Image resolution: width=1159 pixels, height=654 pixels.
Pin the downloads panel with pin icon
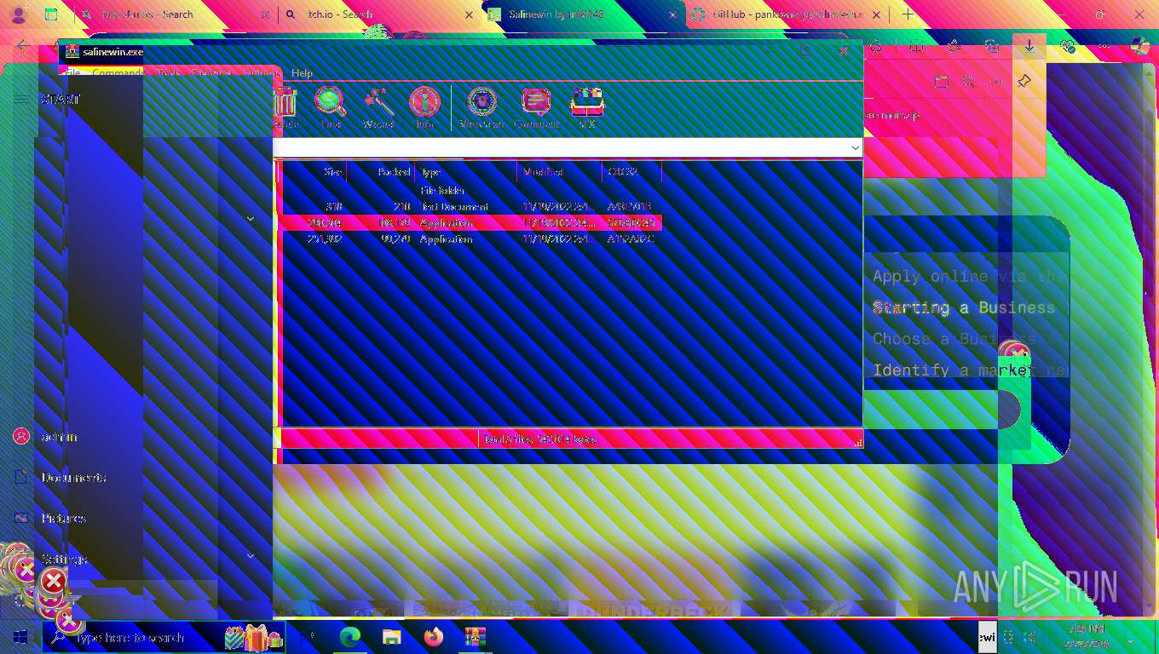point(1024,82)
